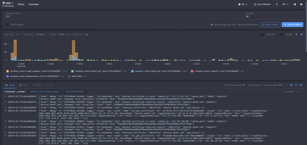The height and width of the screenshot is (145, 307).
Task: Open keyboard shortcuts via the keyboard icon
Action: [301, 4]
